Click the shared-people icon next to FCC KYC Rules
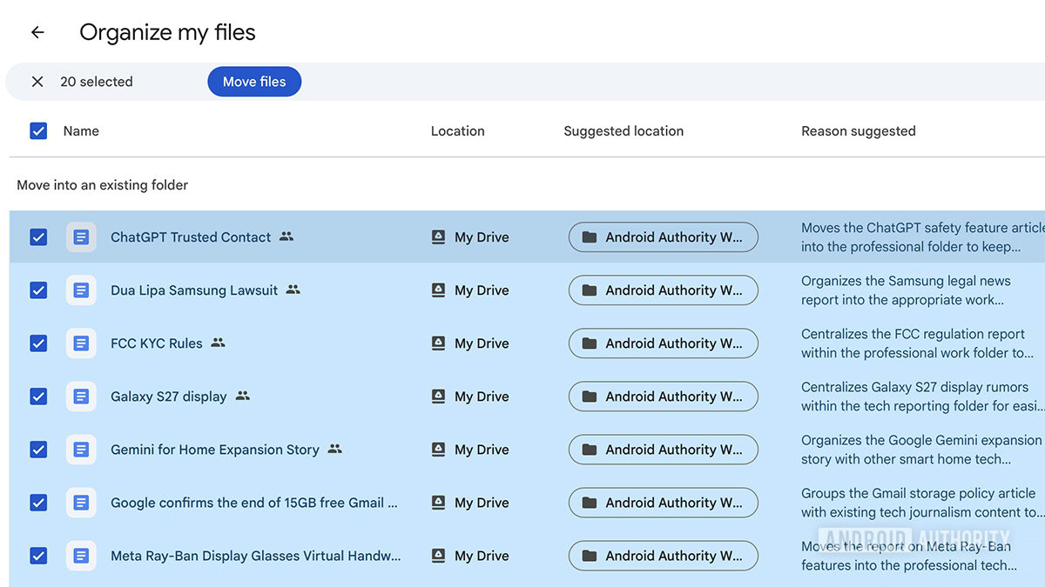1045x587 pixels. (218, 343)
